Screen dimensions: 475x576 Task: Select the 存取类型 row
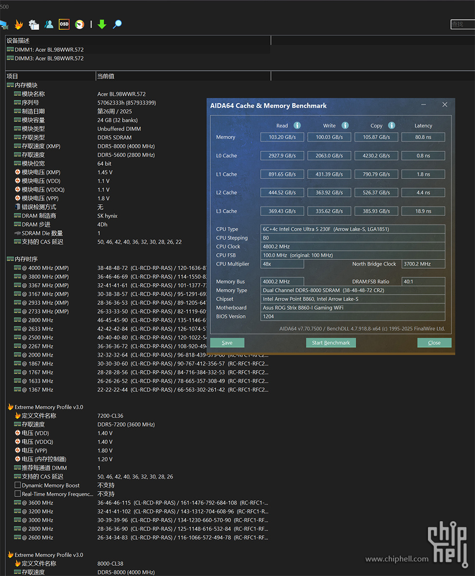point(107,137)
